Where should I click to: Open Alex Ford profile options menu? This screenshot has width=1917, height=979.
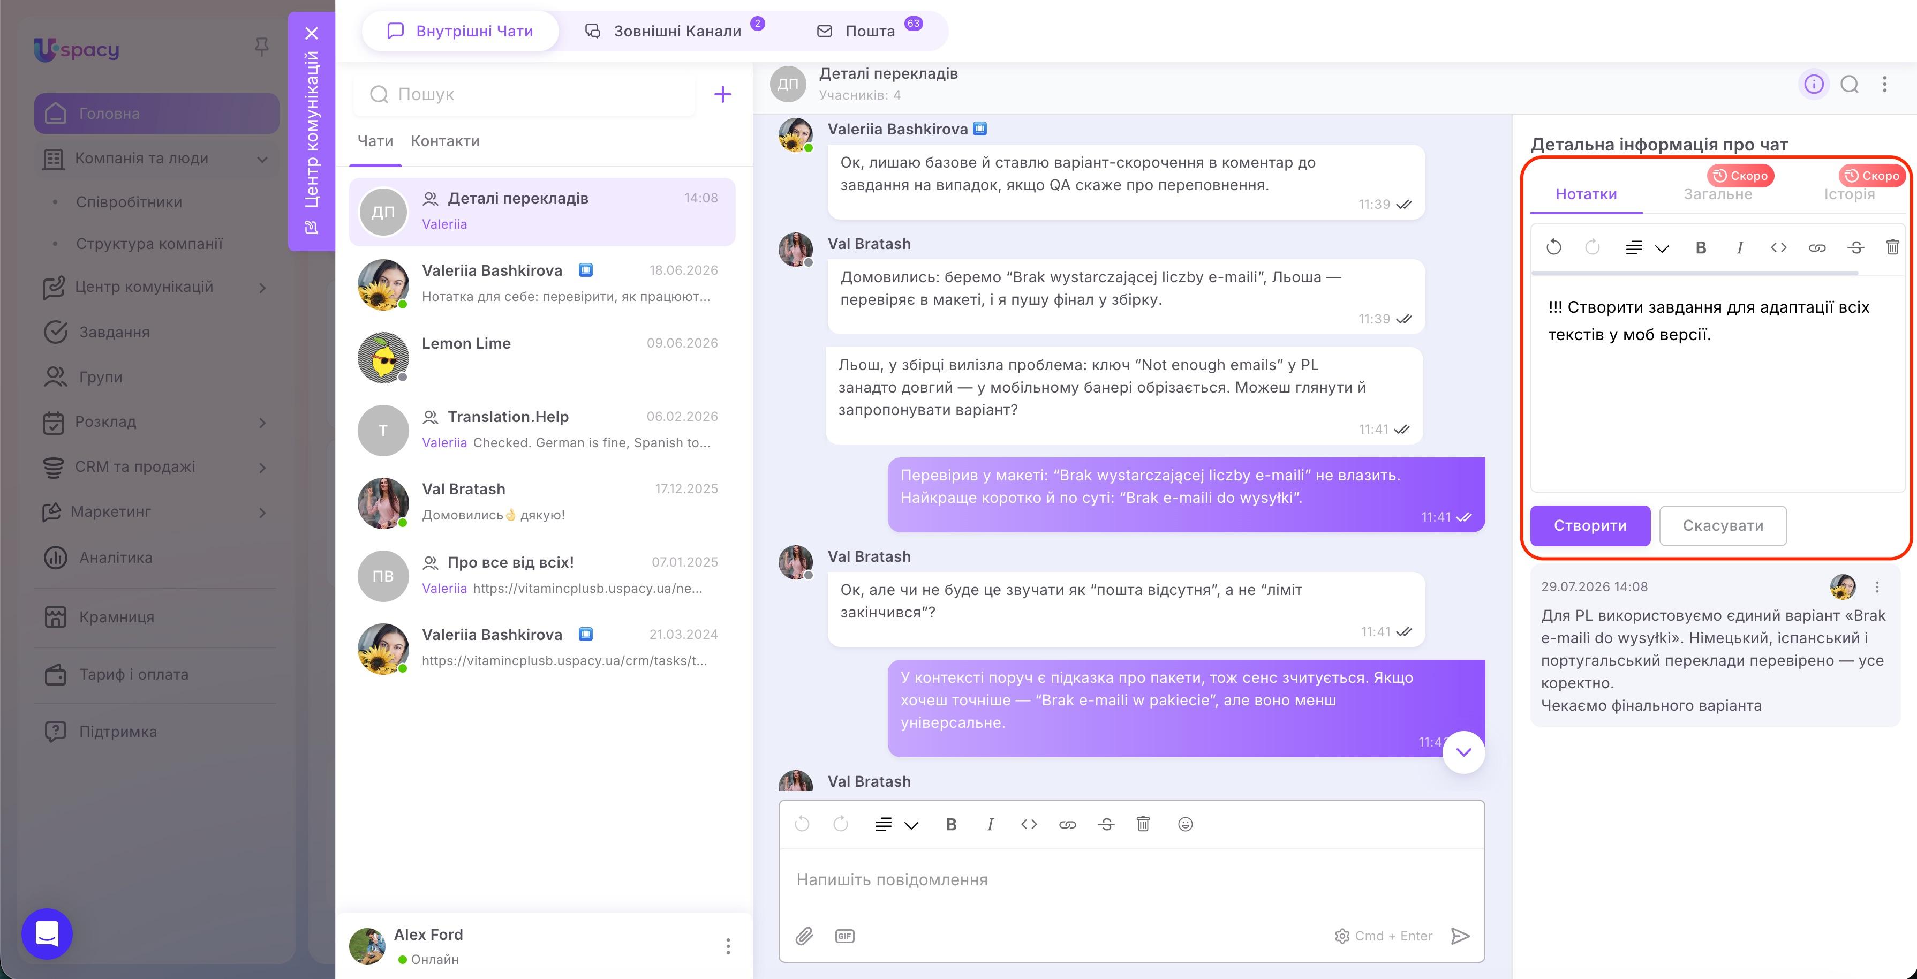[x=728, y=946]
